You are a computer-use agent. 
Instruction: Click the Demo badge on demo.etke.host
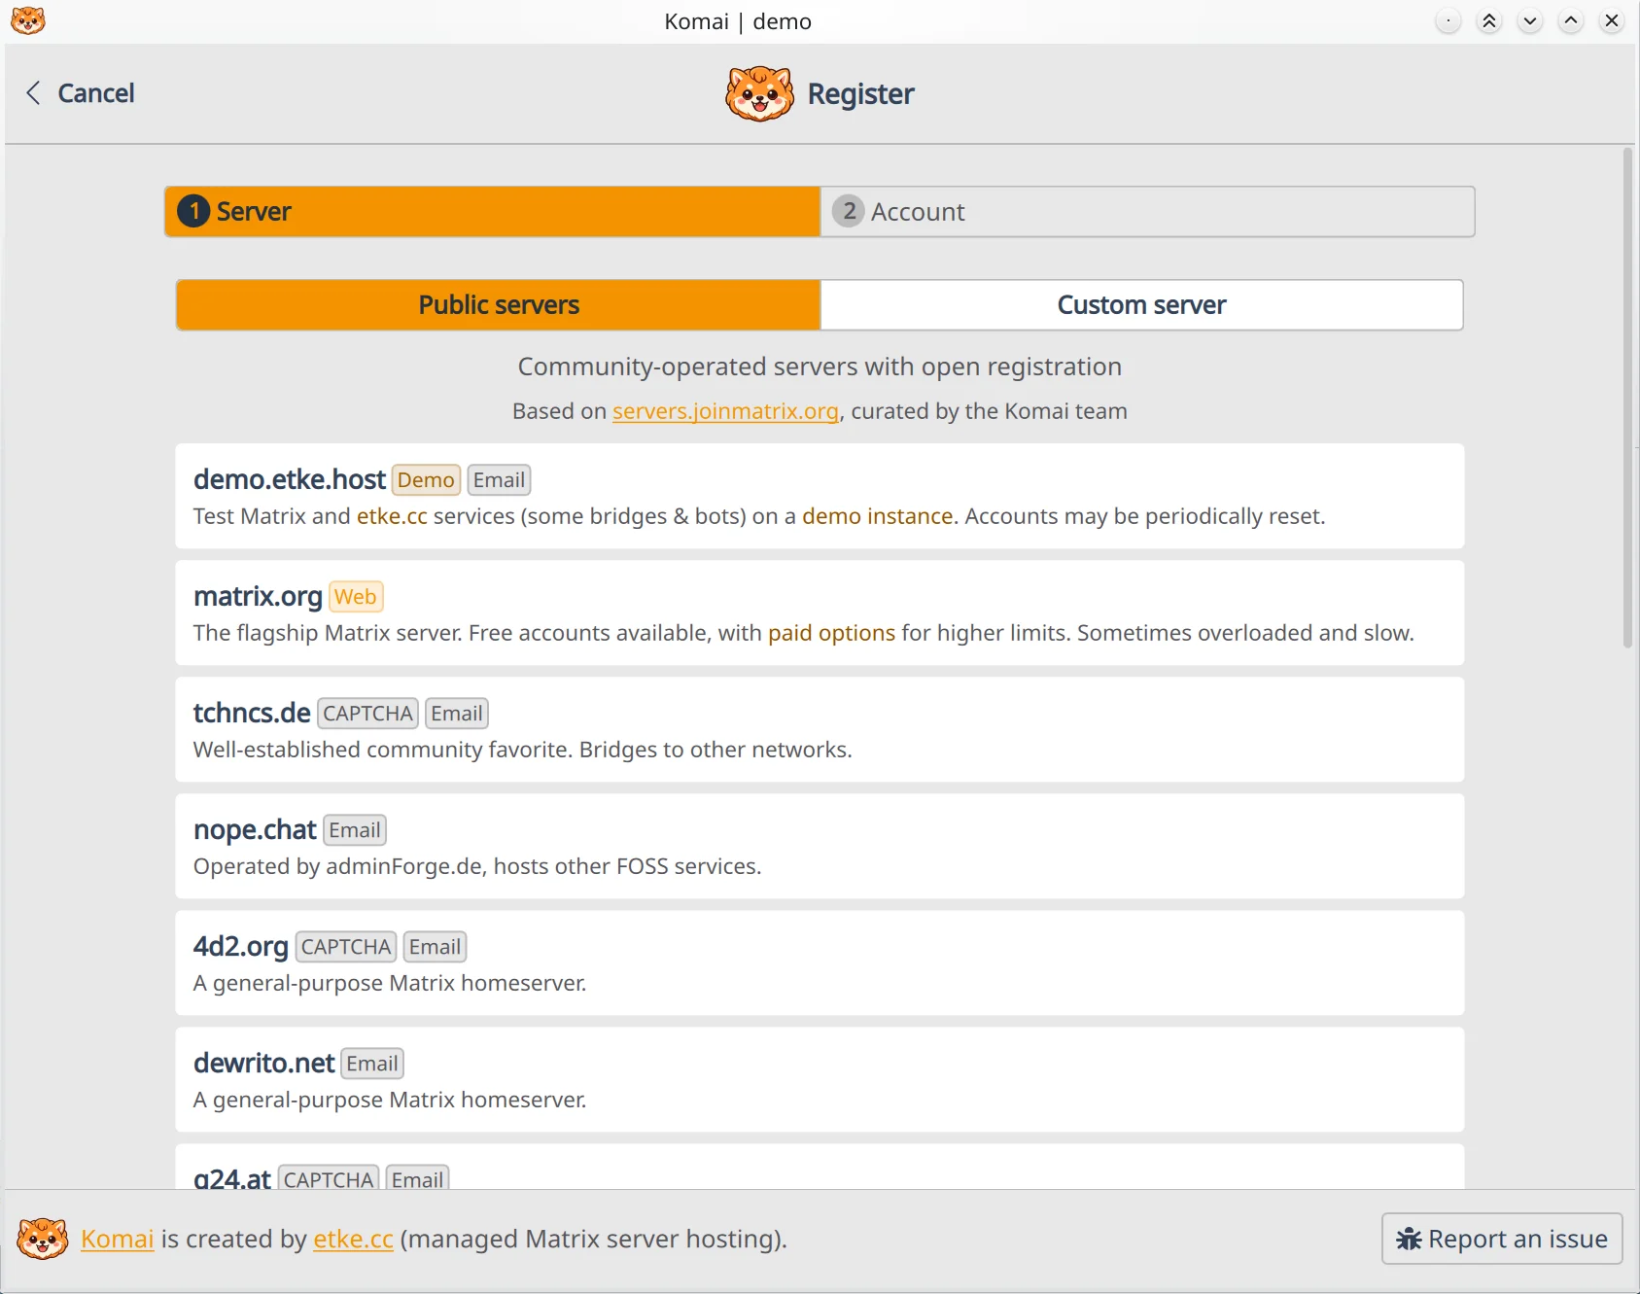pos(426,480)
